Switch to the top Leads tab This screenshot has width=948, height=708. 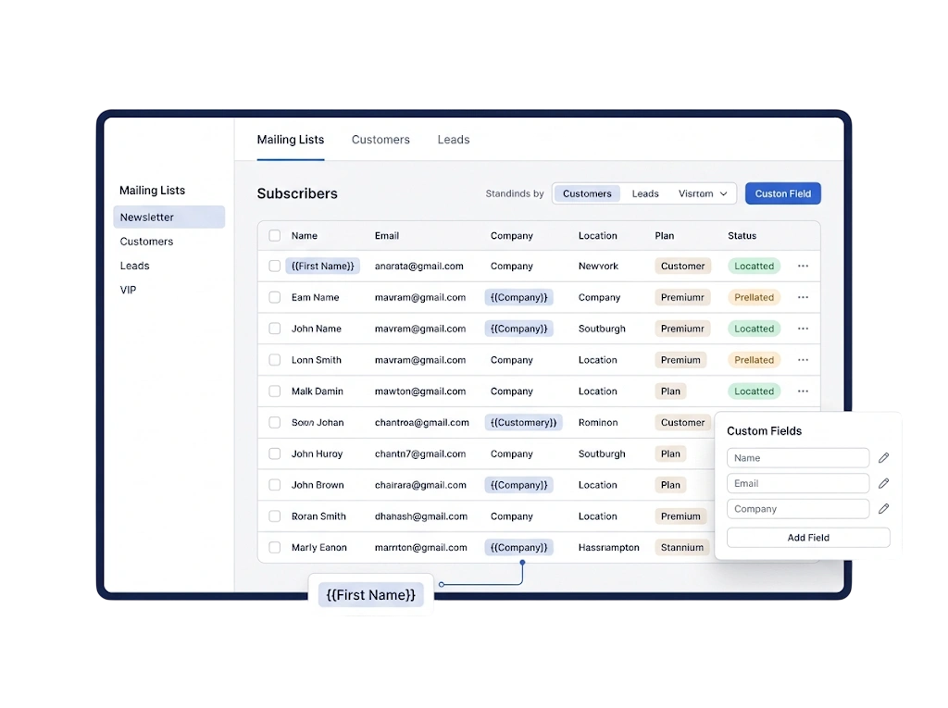click(x=454, y=140)
